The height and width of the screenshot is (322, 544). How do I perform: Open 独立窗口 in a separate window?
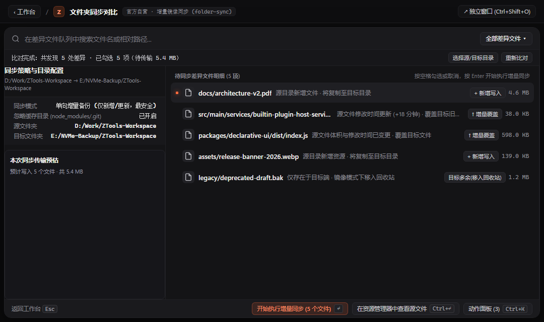[497, 12]
